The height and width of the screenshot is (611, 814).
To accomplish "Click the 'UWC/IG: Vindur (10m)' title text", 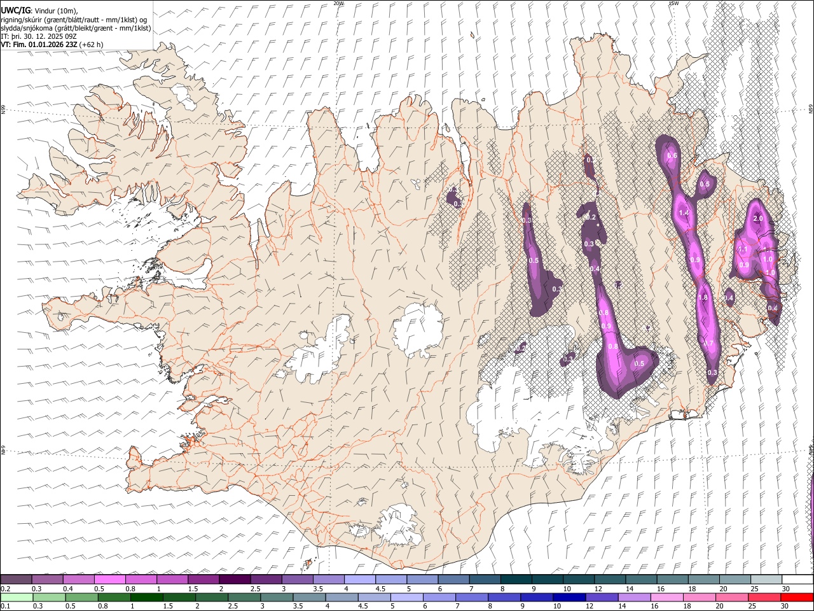I will 39,10.
